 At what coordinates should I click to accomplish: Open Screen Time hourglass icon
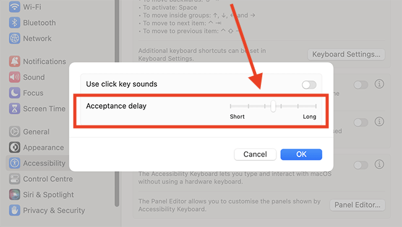coord(14,109)
